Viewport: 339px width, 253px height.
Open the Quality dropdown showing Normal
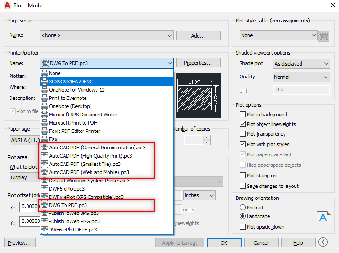[301, 77]
